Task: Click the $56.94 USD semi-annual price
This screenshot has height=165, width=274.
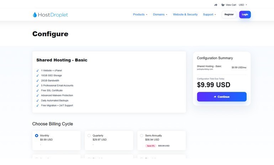Action: [152, 139]
